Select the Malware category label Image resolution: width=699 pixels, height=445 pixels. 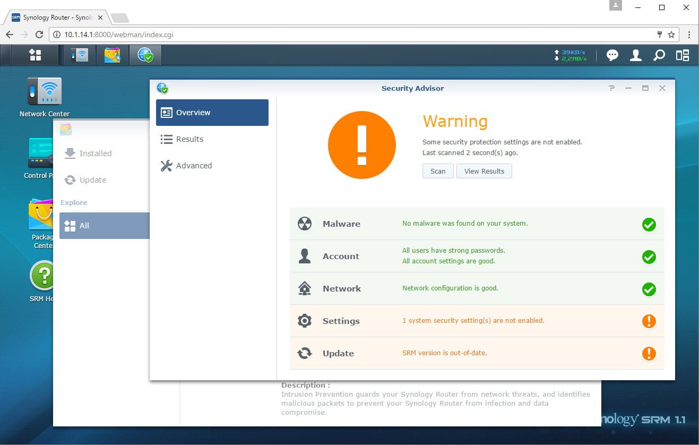(x=341, y=224)
